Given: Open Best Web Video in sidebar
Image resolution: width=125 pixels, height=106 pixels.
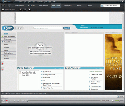Looking at the screenshot, I should (8, 36).
